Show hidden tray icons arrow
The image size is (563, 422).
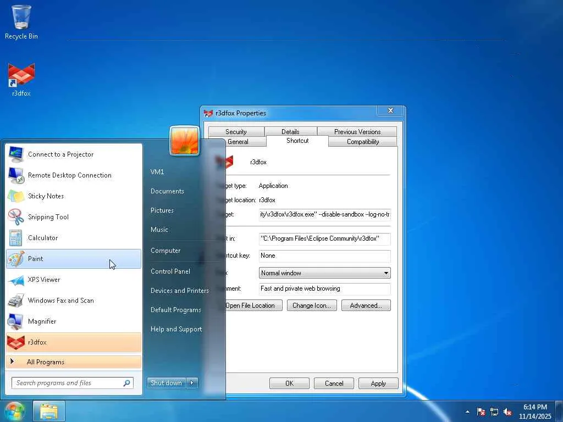(467, 412)
